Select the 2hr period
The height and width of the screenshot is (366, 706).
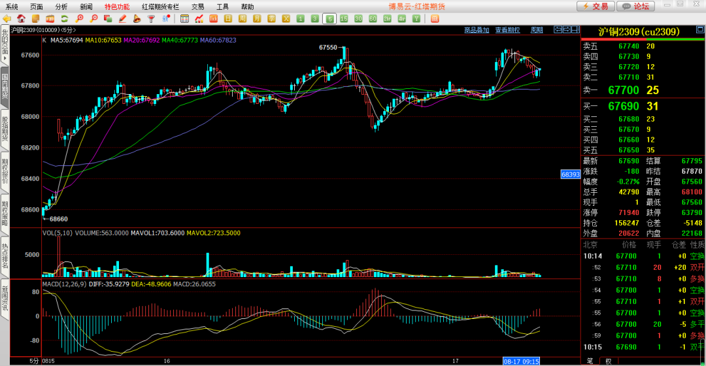coord(387,18)
